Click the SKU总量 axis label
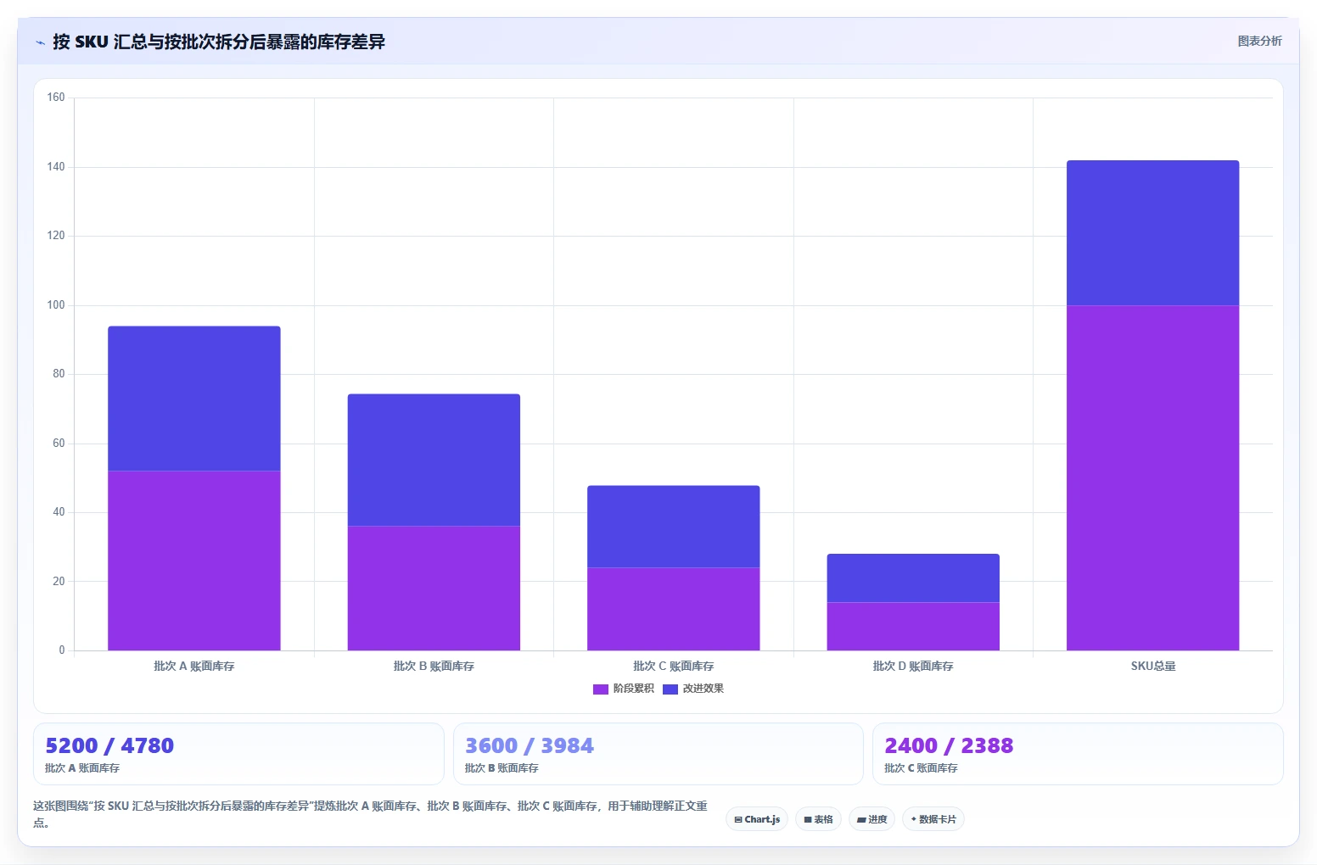Viewport: 1317px width, 865px height. click(x=1153, y=666)
